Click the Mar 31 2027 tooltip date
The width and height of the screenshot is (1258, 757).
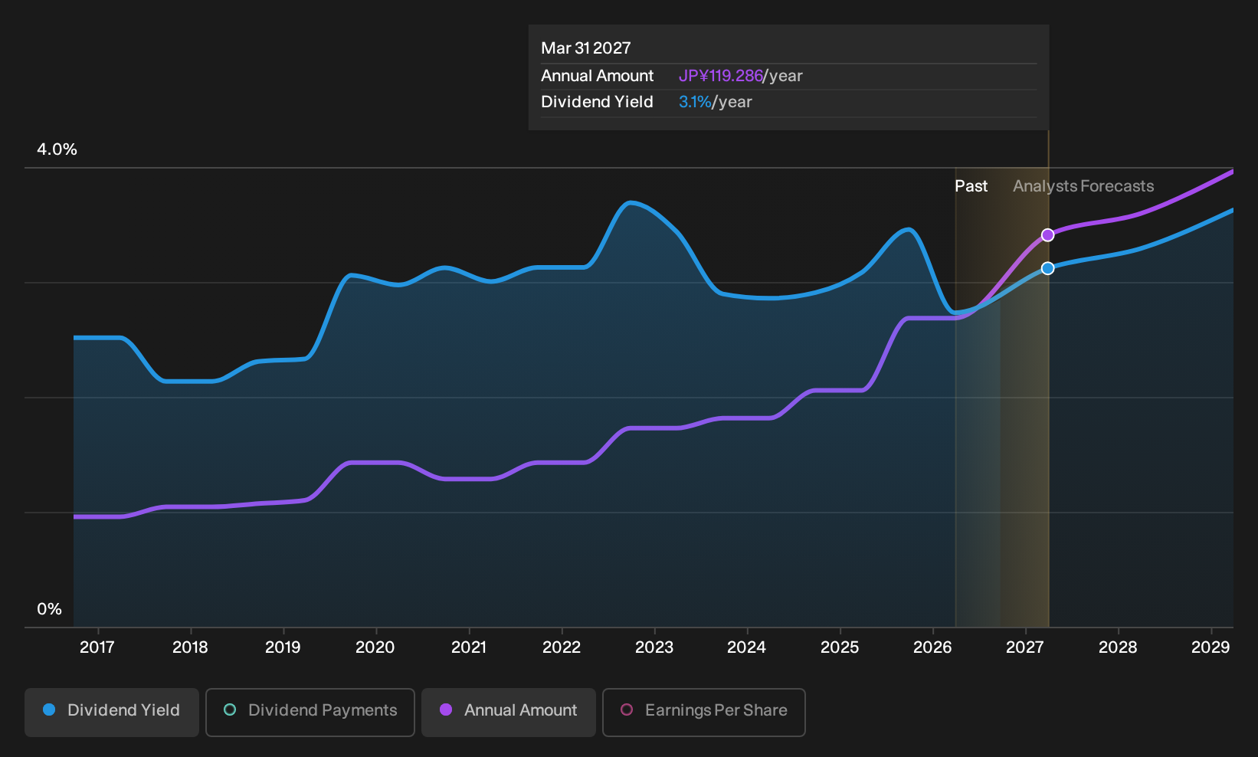[x=586, y=48]
